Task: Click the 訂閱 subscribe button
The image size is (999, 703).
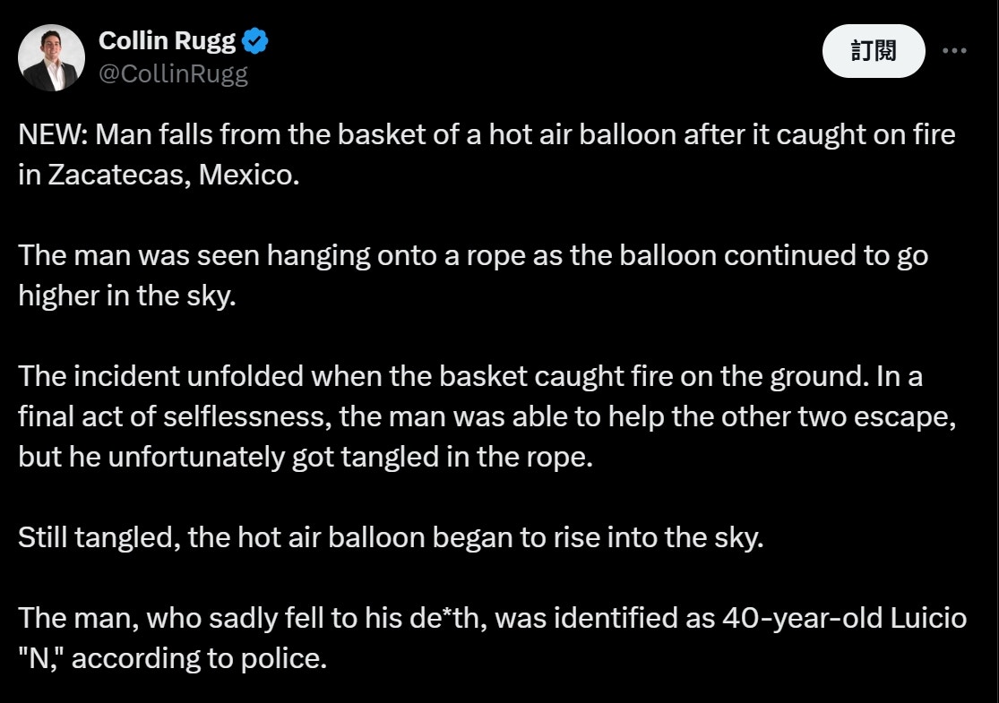Action: [874, 51]
